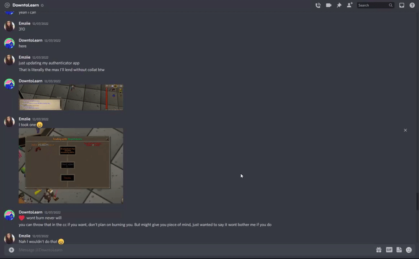The image size is (419, 259).
Task: Open pinned messages with the pin icon
Action: pos(339,5)
